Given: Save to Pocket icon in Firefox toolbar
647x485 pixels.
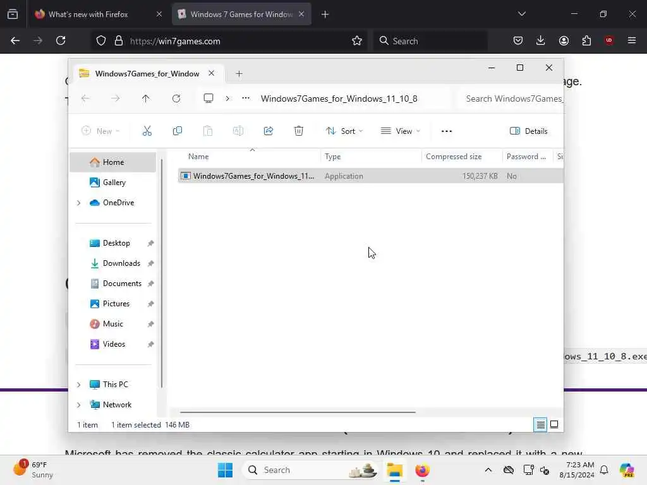Looking at the screenshot, I should point(518,40).
